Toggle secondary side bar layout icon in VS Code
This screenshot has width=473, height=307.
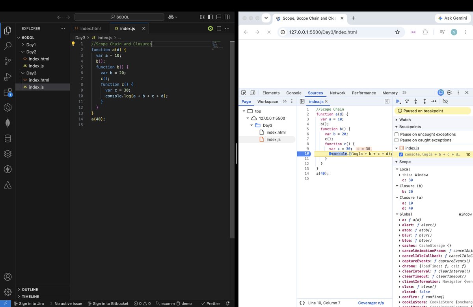coord(227,17)
